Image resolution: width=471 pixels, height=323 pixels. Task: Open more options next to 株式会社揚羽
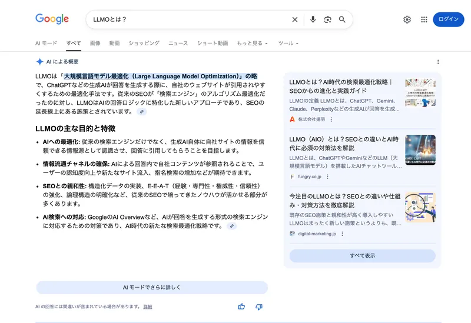331,119
